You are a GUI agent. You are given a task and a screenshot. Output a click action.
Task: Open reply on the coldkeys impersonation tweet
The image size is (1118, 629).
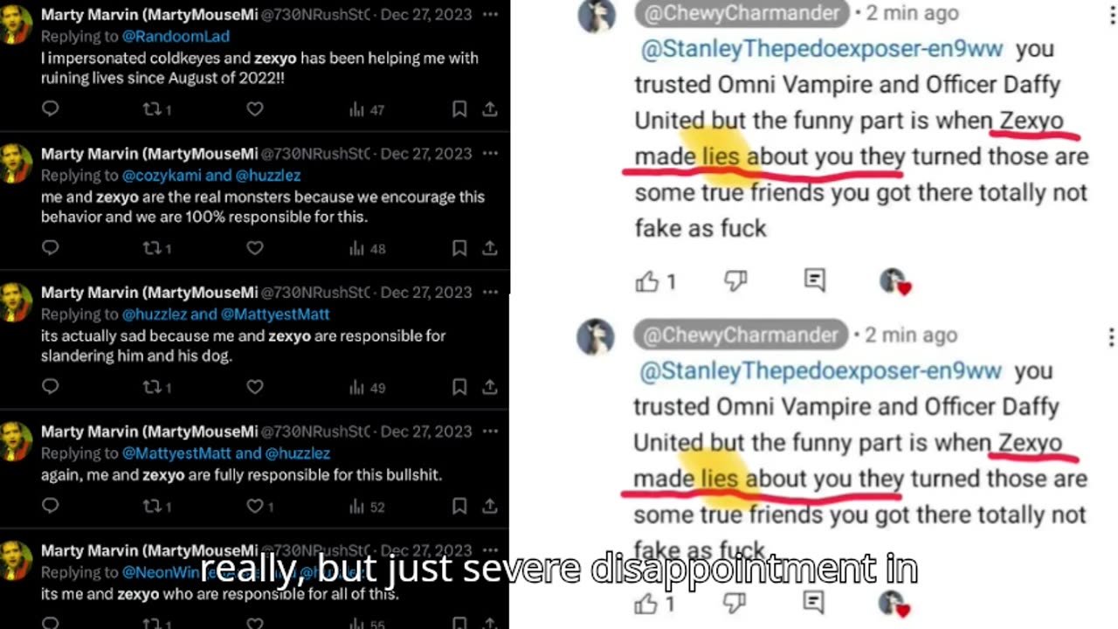pyautogui.click(x=51, y=109)
